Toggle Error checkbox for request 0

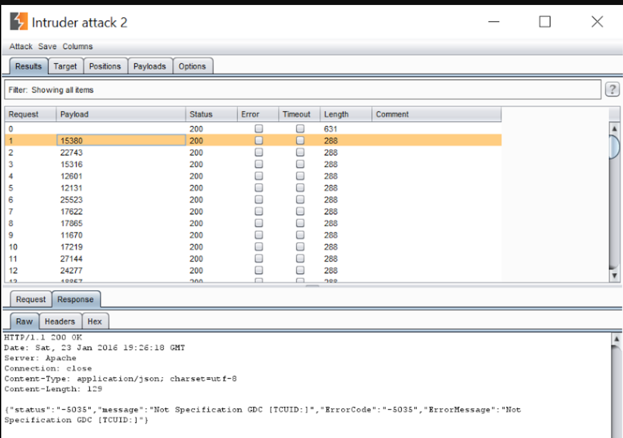tap(259, 129)
